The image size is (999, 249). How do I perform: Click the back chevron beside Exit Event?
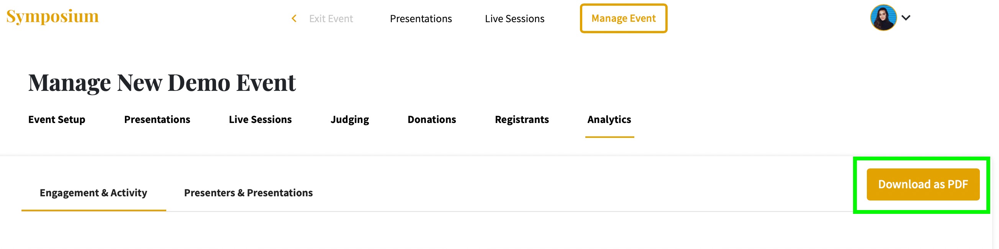click(x=294, y=18)
